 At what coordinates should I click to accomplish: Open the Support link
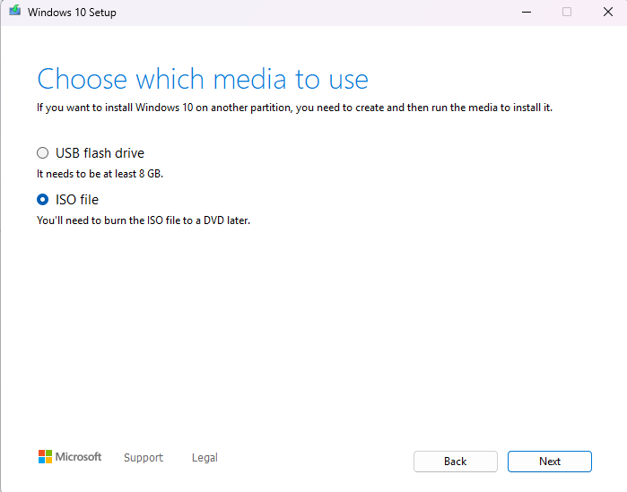pos(144,458)
